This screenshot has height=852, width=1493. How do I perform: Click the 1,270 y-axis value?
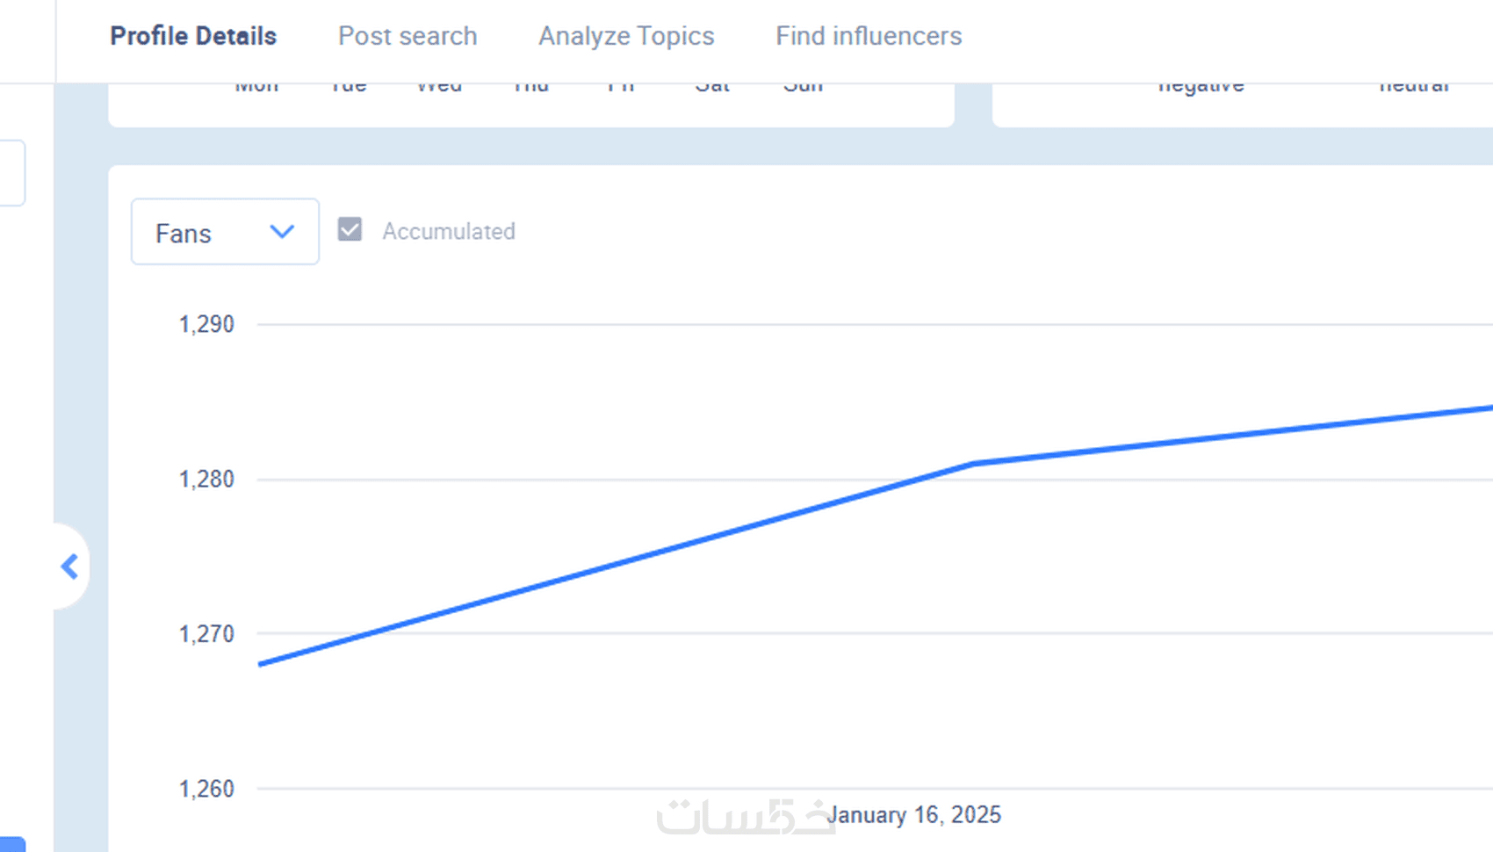[x=206, y=634]
